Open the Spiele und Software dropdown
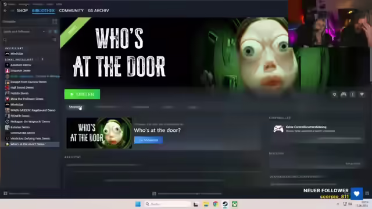 pyautogui.click(x=24, y=31)
